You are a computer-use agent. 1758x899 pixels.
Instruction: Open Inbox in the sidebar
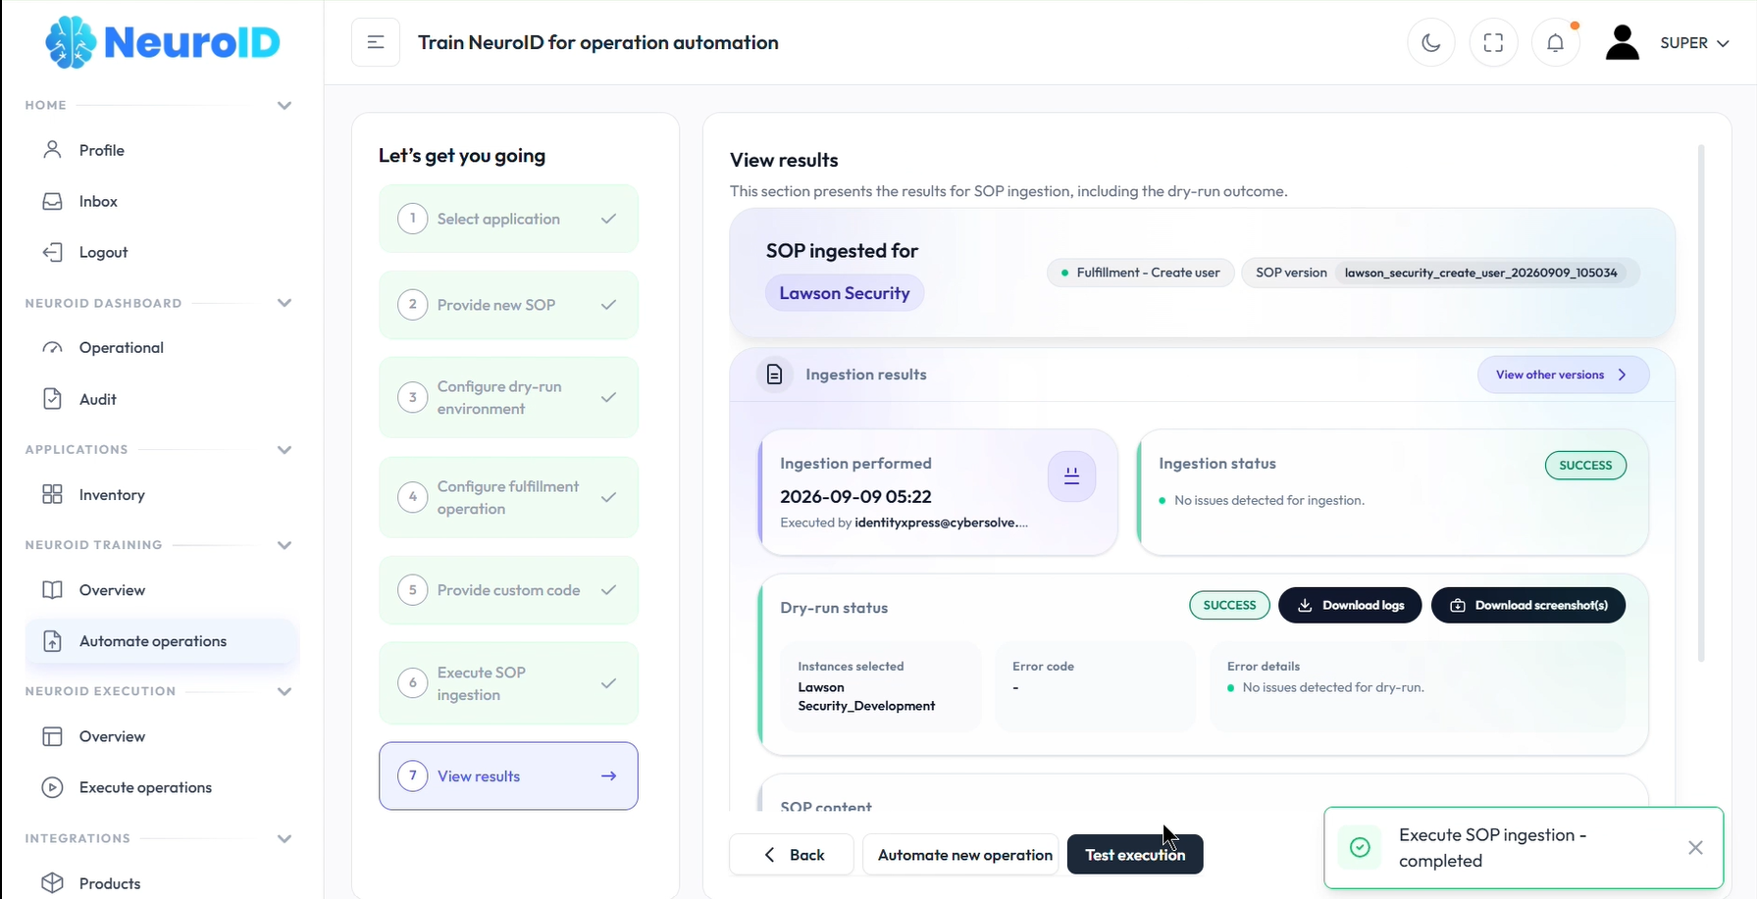pyautogui.click(x=162, y=201)
